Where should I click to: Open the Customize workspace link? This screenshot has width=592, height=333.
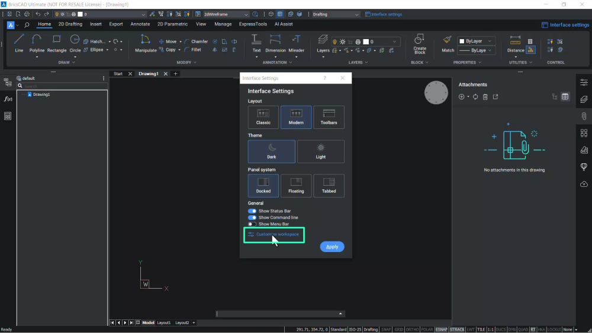click(274, 235)
